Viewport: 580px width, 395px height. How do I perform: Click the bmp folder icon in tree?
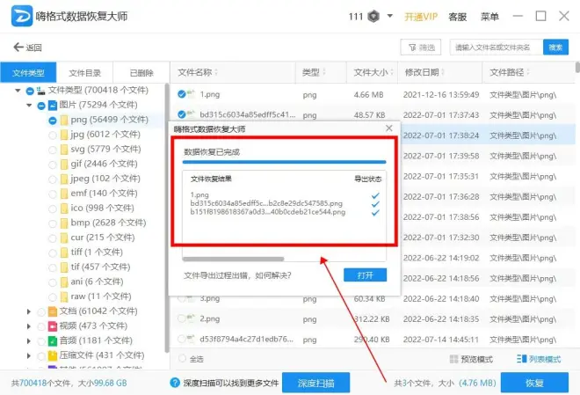coord(64,223)
